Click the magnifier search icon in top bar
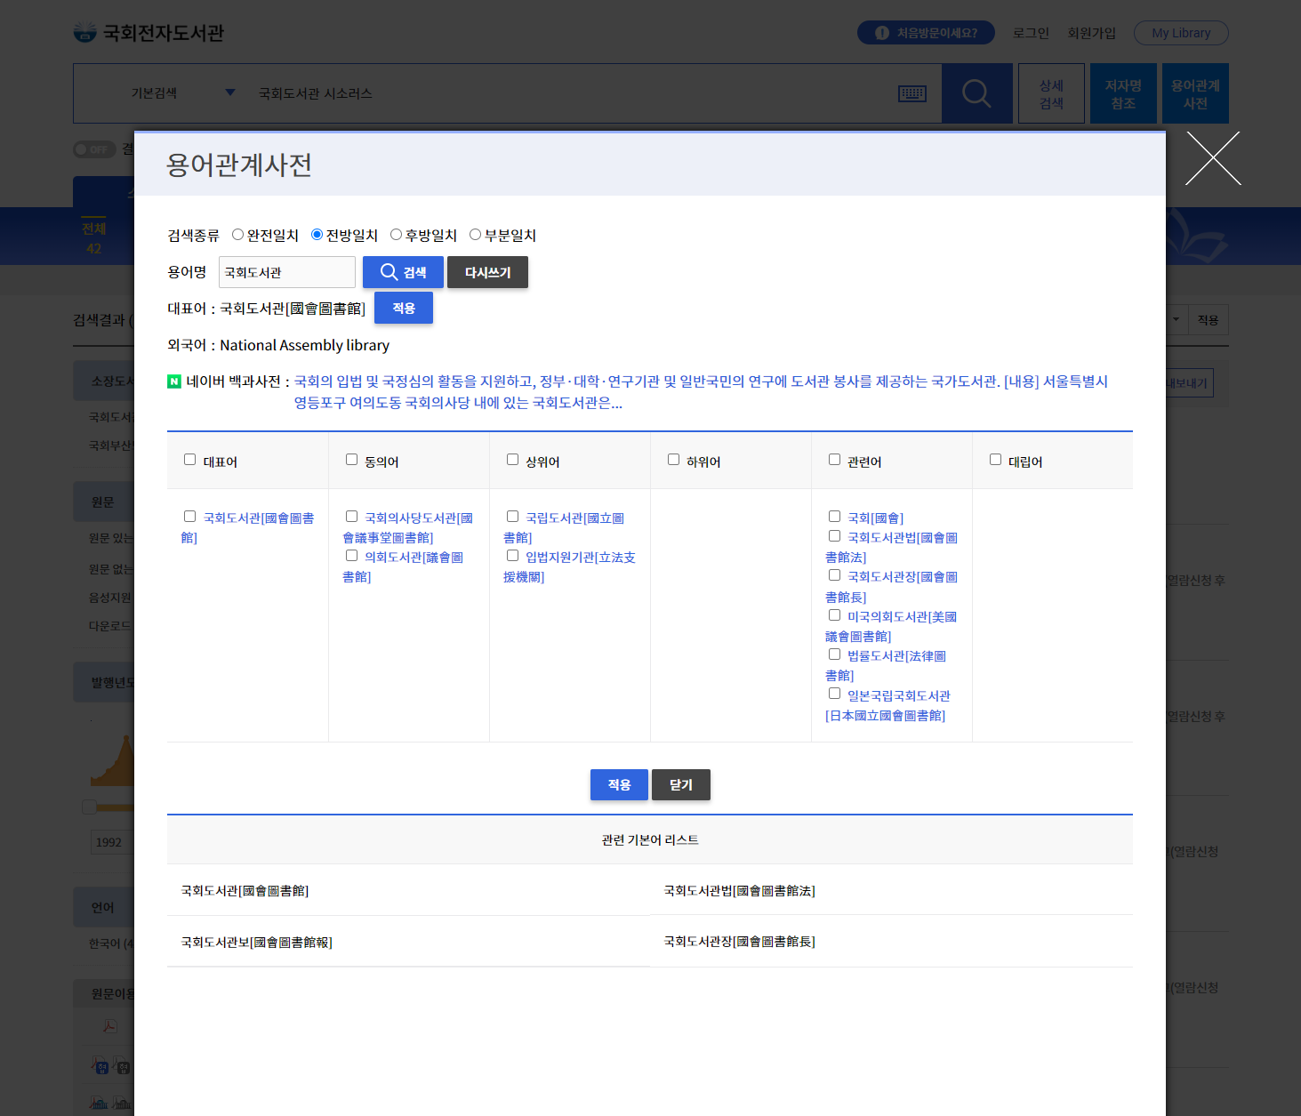Image resolution: width=1301 pixels, height=1116 pixels. click(976, 93)
